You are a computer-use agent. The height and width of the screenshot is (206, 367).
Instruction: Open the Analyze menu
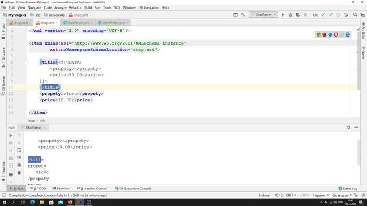point(60,7)
